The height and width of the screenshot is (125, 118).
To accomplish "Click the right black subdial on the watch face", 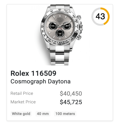I will pos(67,26).
